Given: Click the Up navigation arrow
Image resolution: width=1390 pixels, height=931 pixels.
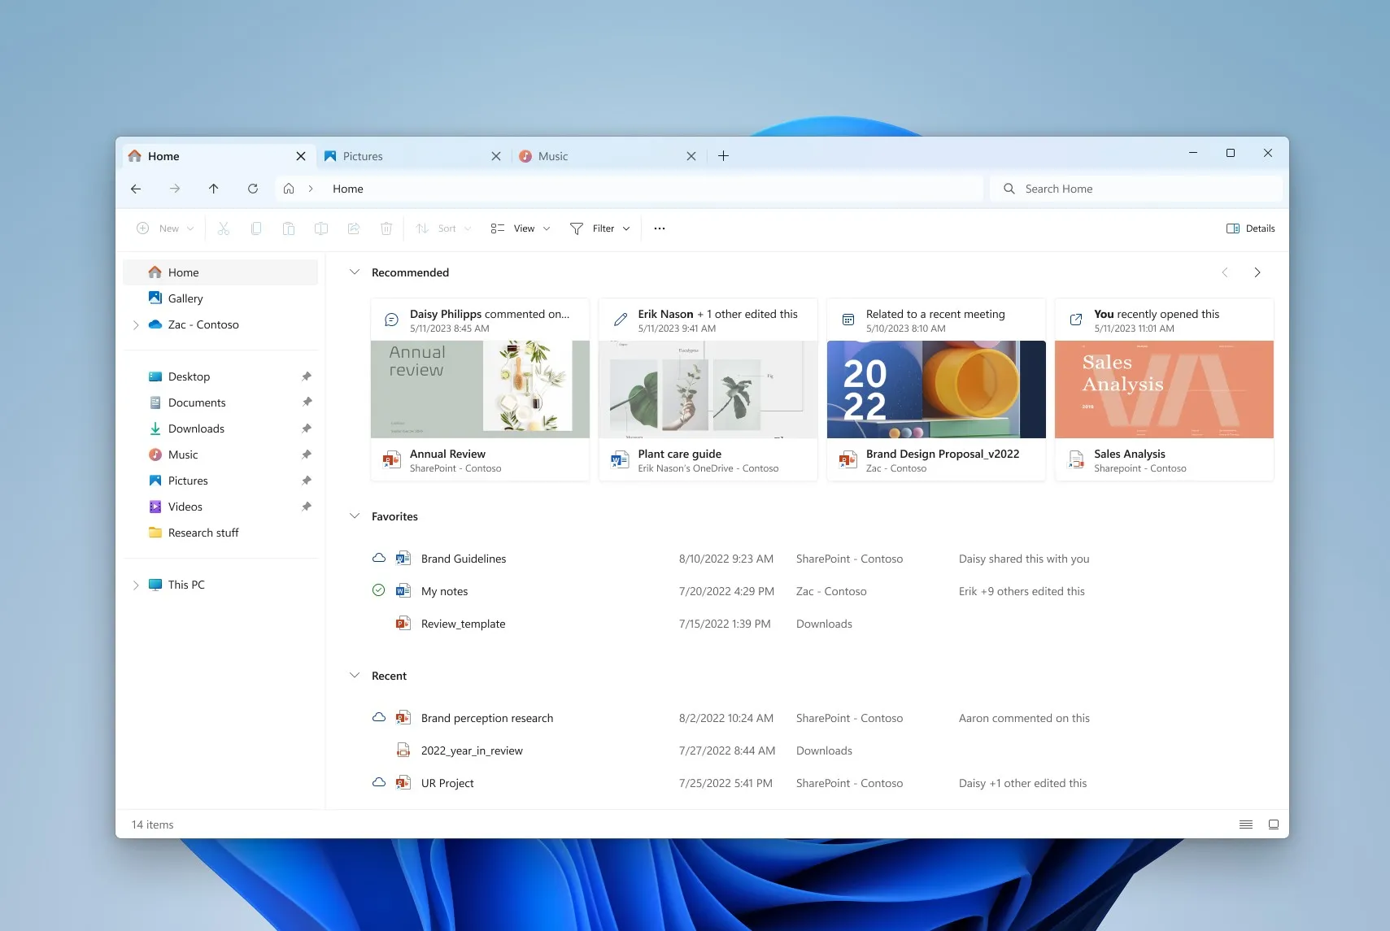Looking at the screenshot, I should pos(214,188).
